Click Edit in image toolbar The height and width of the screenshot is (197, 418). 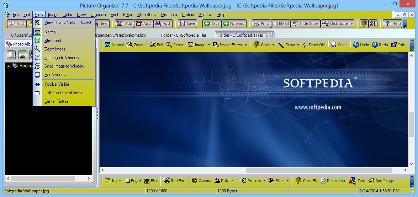pos(157,45)
